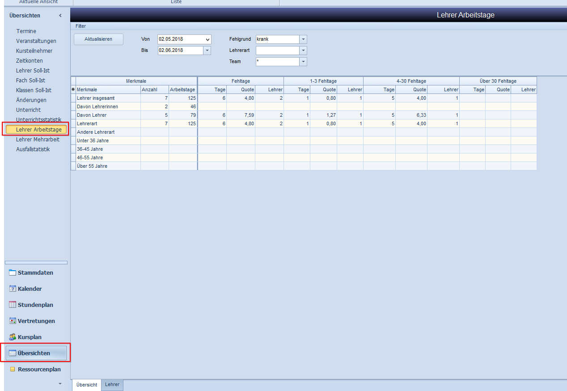This screenshot has height=391, width=567.
Task: Open Änderungen overview
Action: 31,100
